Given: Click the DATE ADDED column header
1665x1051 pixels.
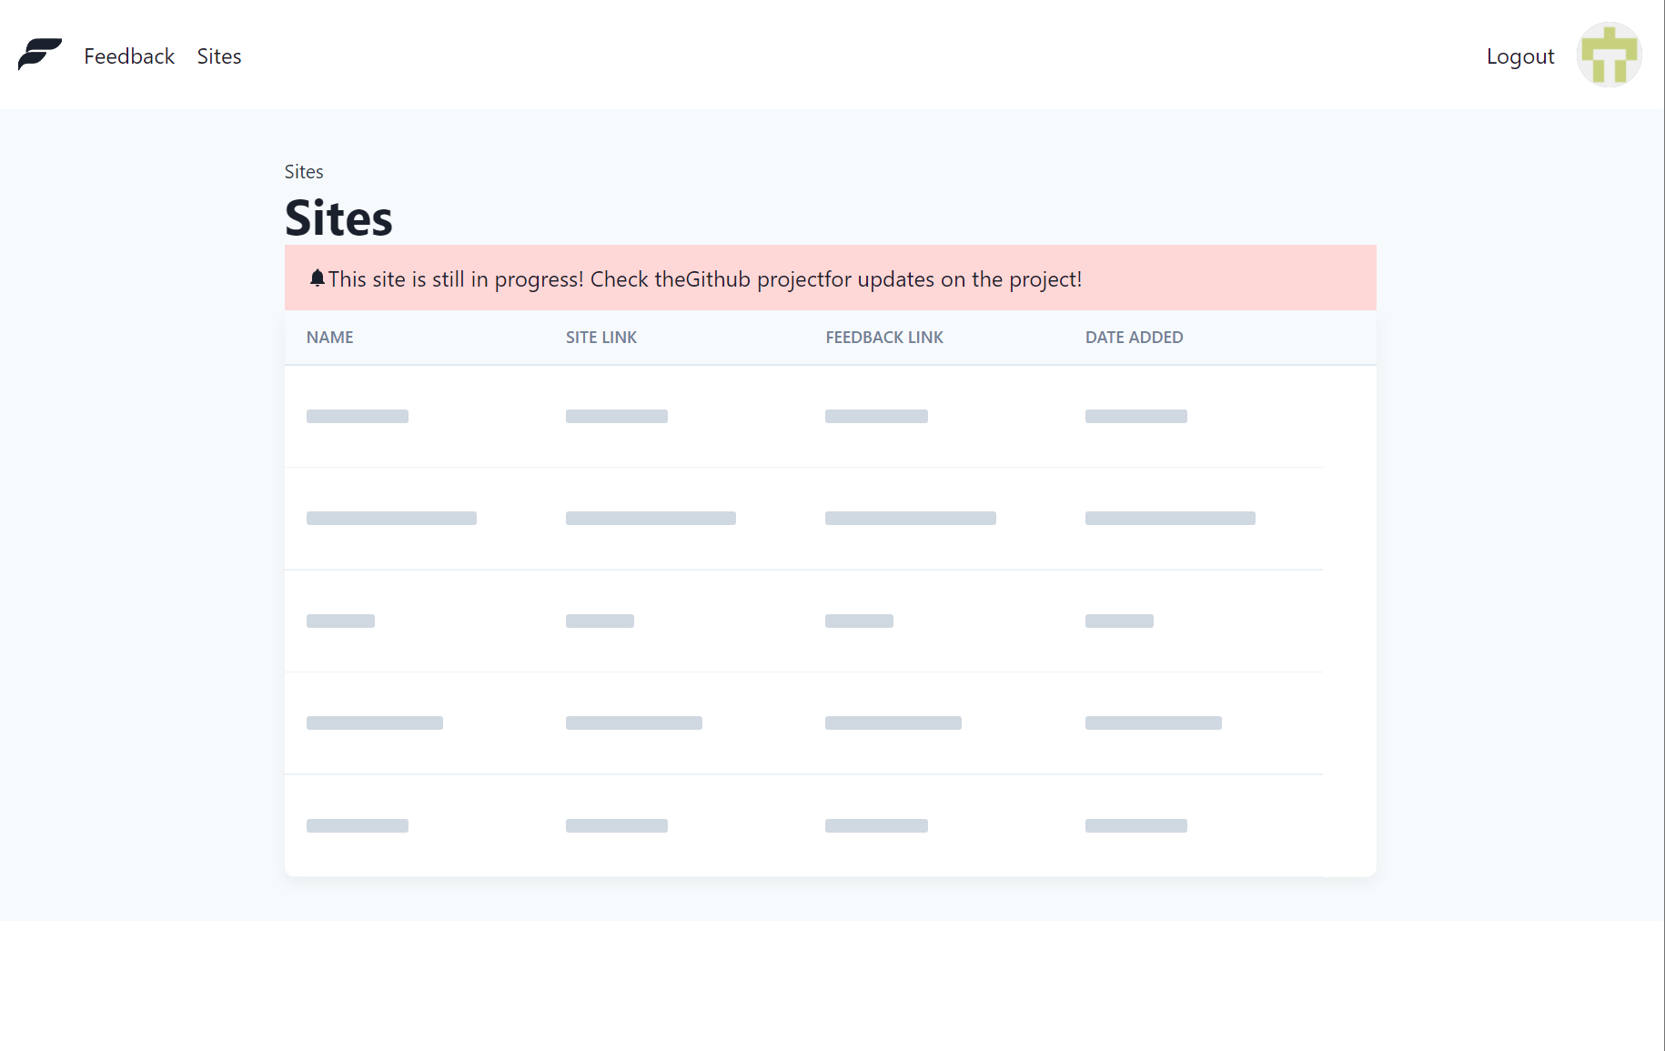Looking at the screenshot, I should [1134, 338].
